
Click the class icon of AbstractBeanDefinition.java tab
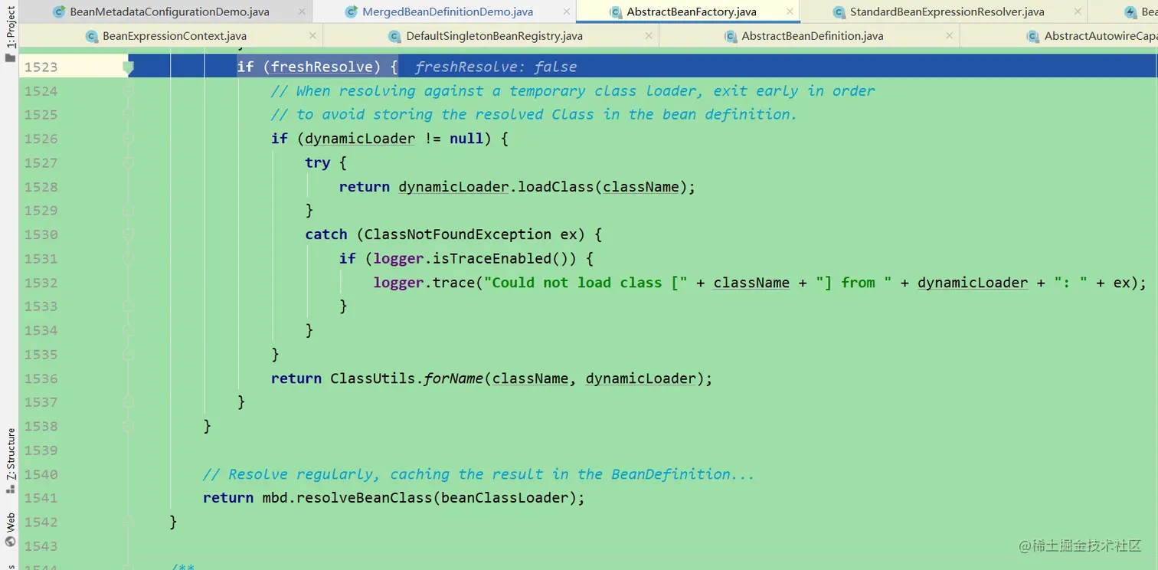pyautogui.click(x=731, y=36)
